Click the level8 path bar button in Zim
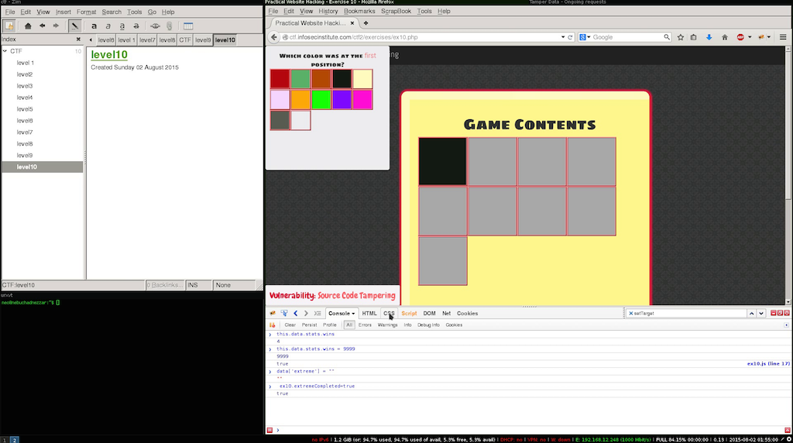 point(167,40)
